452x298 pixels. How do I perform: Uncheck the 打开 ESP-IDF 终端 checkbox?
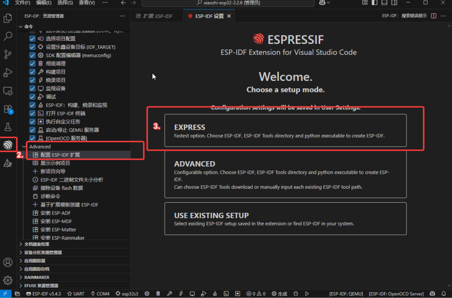pyautogui.click(x=32, y=113)
